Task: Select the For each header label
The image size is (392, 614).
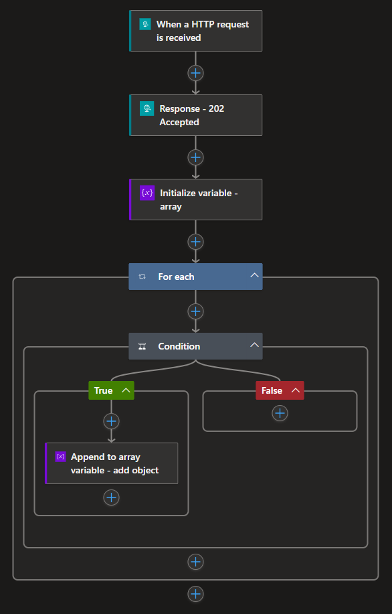Action: 176,277
